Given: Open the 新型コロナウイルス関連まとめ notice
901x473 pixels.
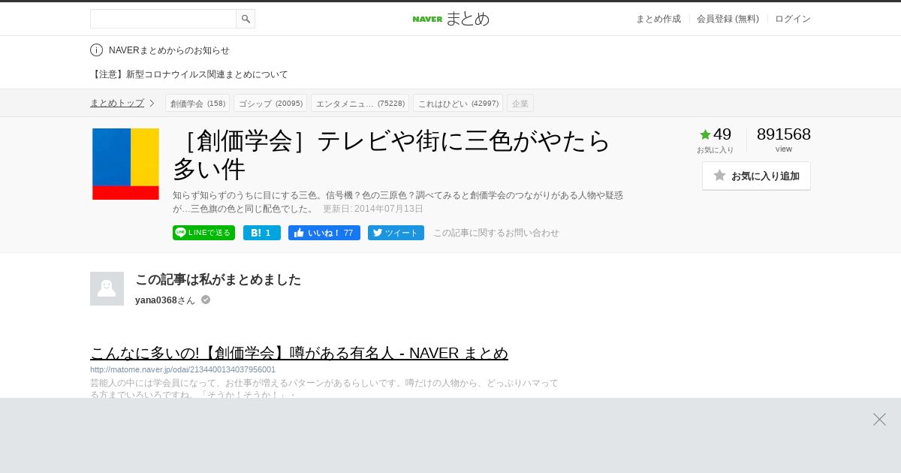Looking at the screenshot, I should 189,74.
